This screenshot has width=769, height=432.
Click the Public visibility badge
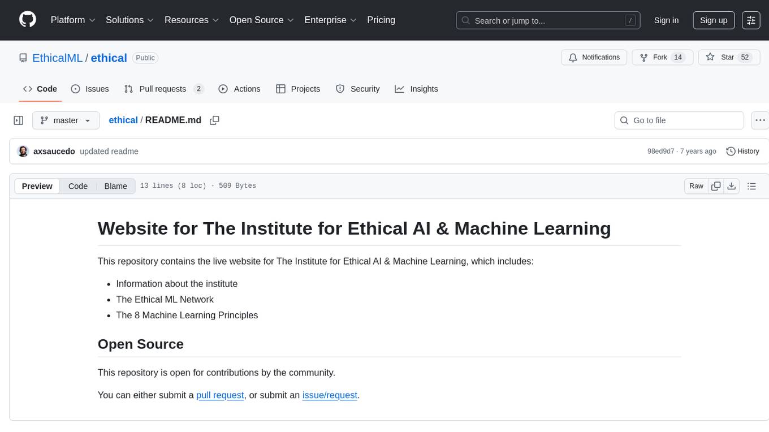145,58
